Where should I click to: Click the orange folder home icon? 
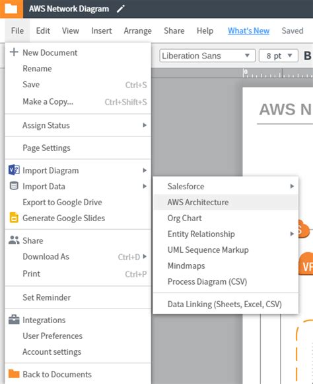click(11, 9)
